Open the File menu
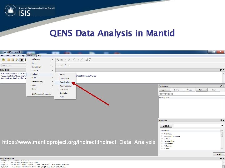Image resolution: width=225 pixels, height=168 pixels. coord(2,56)
